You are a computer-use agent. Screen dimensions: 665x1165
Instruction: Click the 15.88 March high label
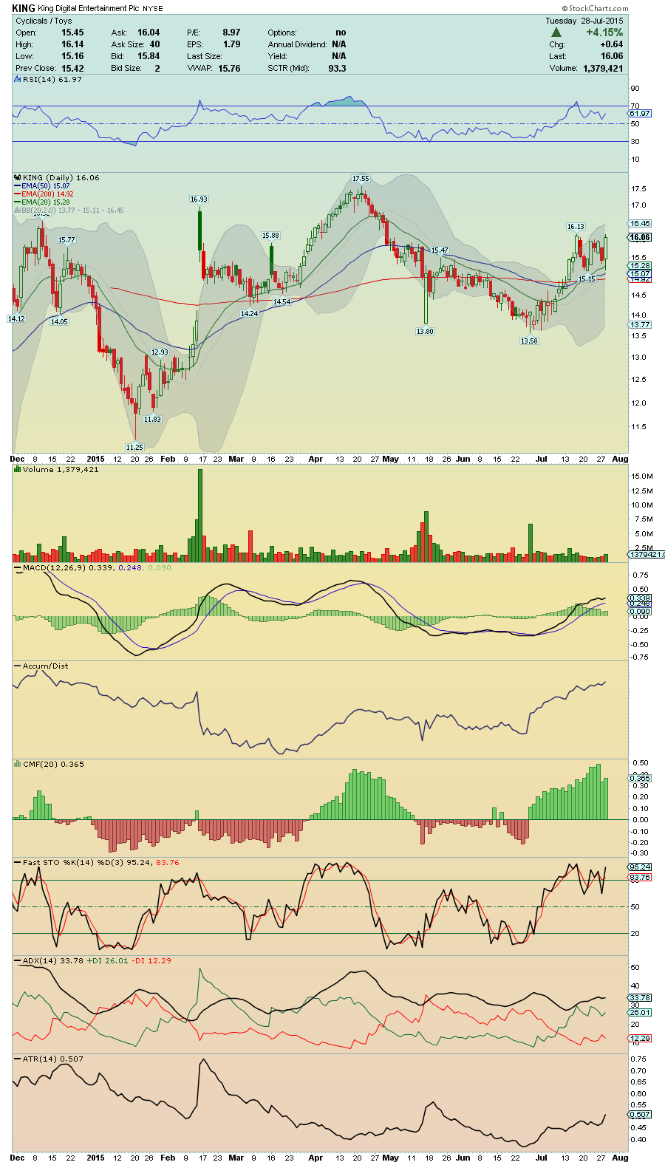[270, 236]
